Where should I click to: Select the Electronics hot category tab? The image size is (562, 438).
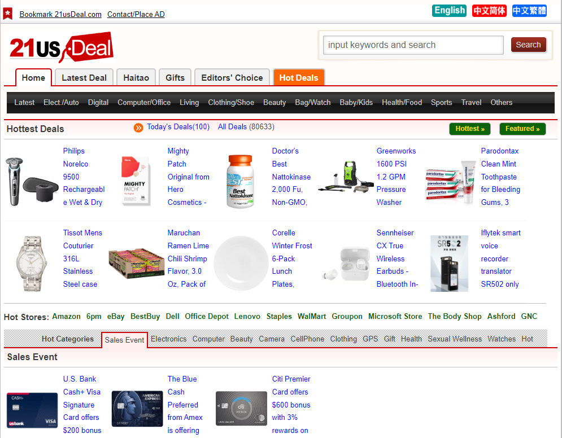click(168, 339)
